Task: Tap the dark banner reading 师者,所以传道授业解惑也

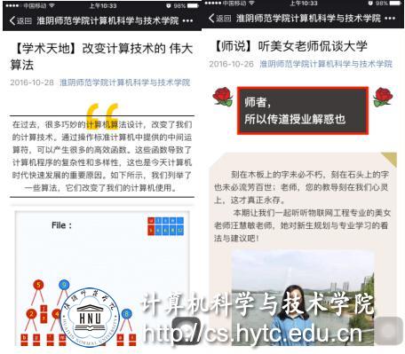Action: [303, 111]
